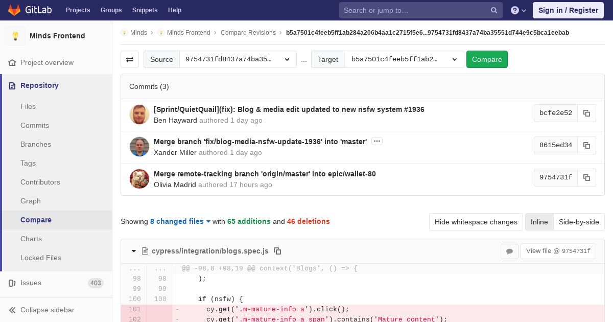Open the Source revision dropdown
Image resolution: width=613 pixels, height=322 pixels.
tap(238, 59)
